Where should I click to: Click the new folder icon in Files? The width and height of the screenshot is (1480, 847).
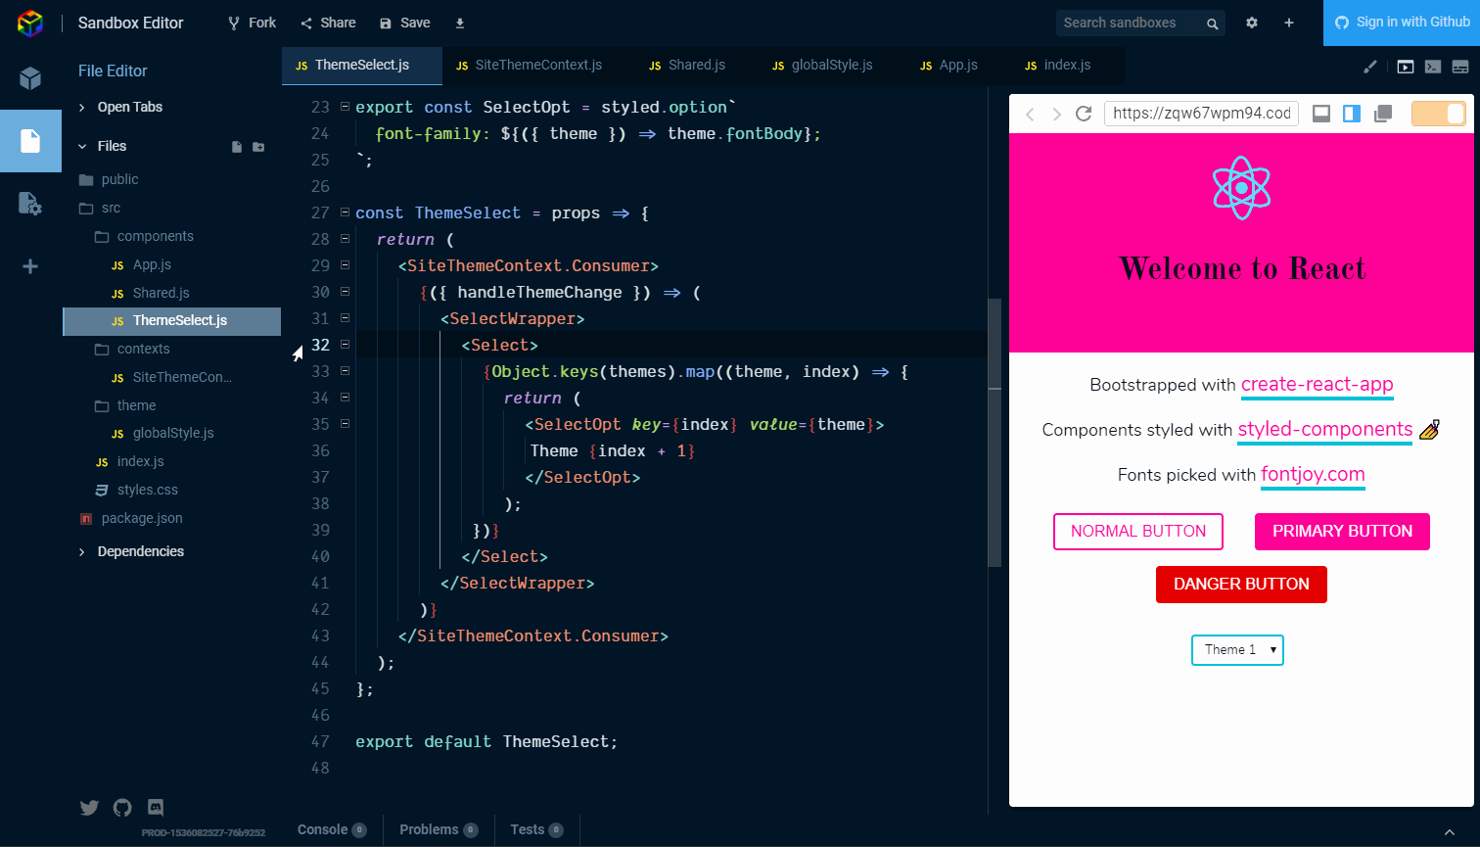pos(258,147)
